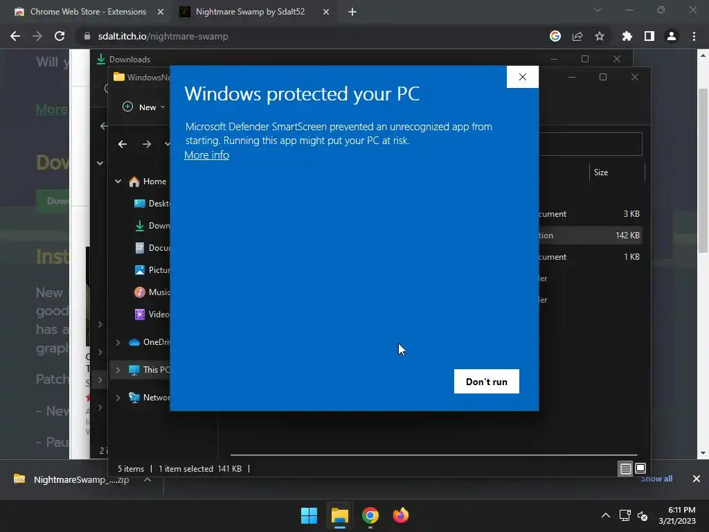Expand the OneDrive tree node
Viewport: 709px width, 532px height.
coord(118,342)
